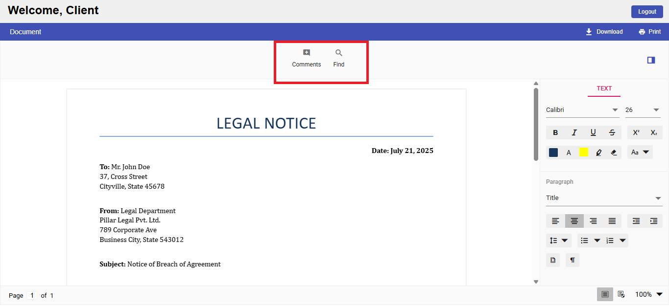Viewport: 669px width, 307px height.
Task: Toggle bold formatting
Action: [555, 132]
